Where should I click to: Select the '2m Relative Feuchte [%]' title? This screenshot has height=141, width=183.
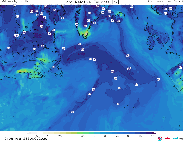(x=92, y=2)
